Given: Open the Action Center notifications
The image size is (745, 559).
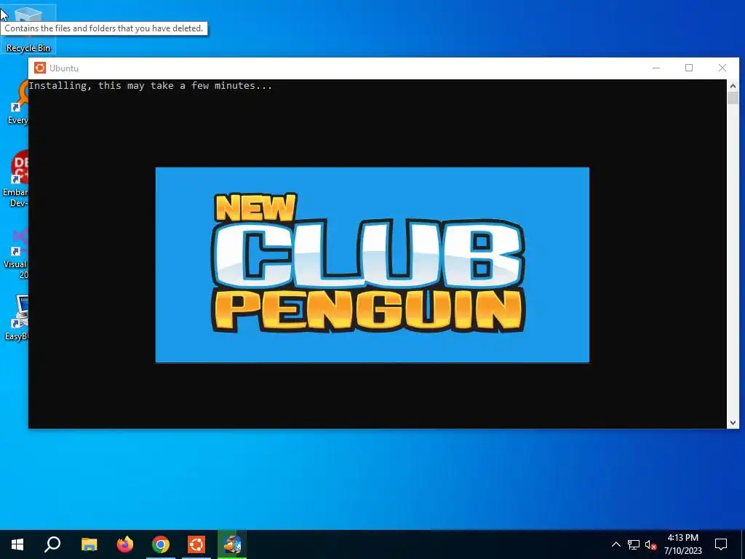Looking at the screenshot, I should [x=721, y=544].
